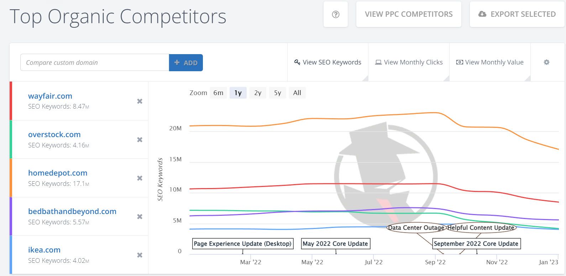Click the help question mark icon
The image size is (566, 276).
335,15
